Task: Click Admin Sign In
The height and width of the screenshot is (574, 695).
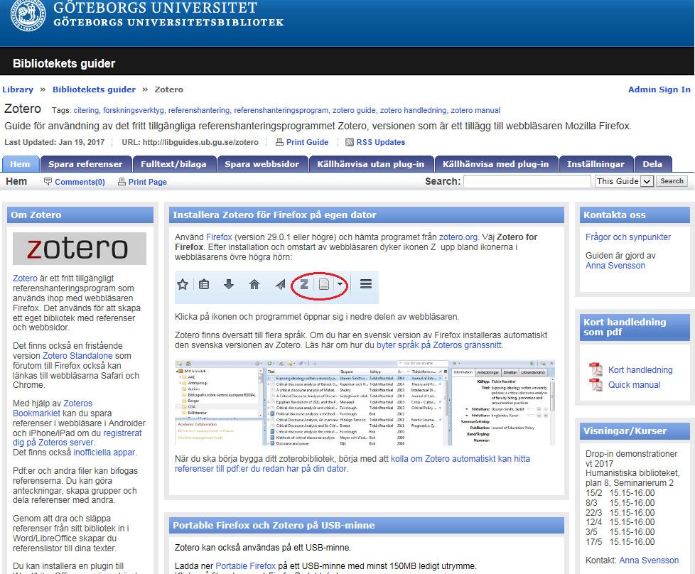Action: (x=659, y=90)
